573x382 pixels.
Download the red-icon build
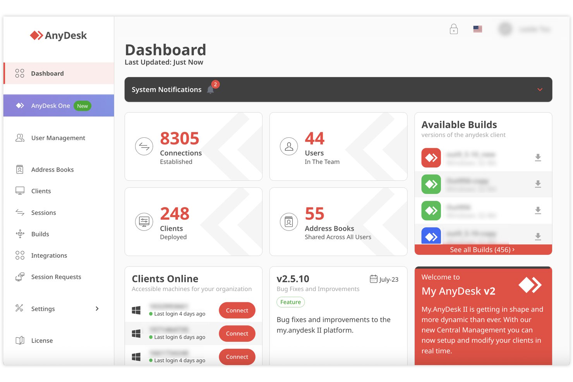tap(538, 158)
